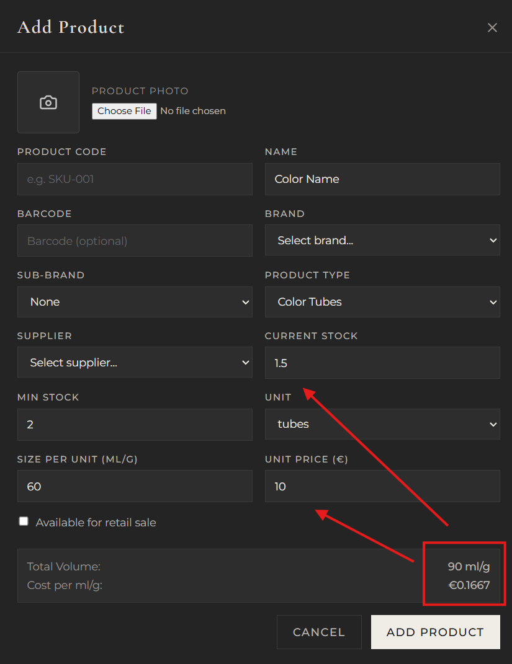Change the Unit dropdown from tubes
The image size is (512, 664).
[382, 424]
